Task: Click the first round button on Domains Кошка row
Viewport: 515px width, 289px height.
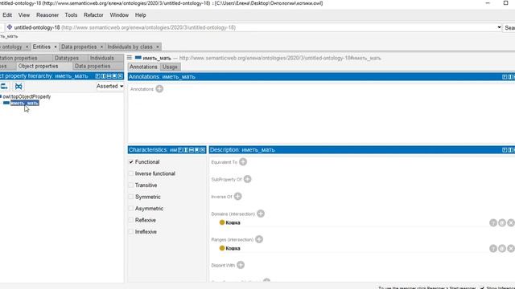Action: pyautogui.click(x=493, y=223)
